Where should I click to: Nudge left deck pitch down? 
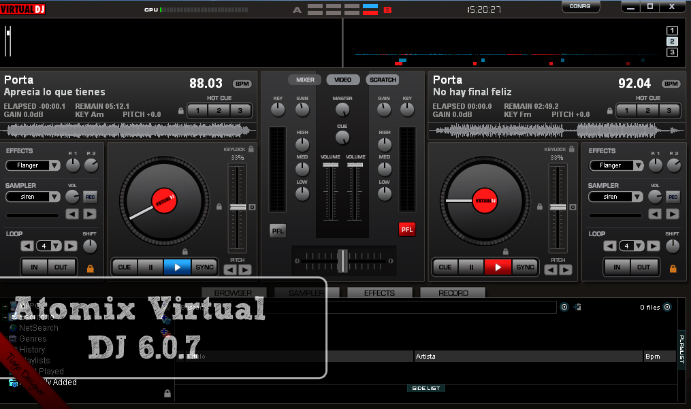pos(230,269)
